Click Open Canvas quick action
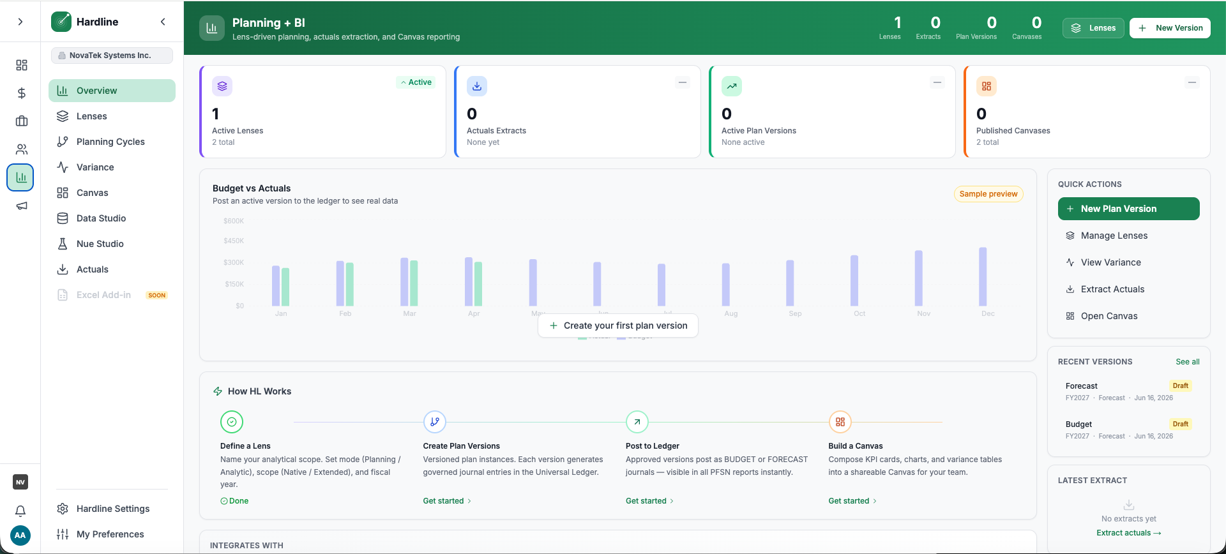Image resolution: width=1226 pixels, height=554 pixels. pos(1129,316)
